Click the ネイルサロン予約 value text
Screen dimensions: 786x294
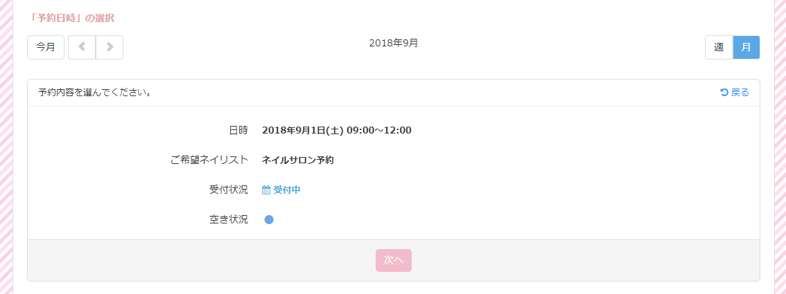point(298,160)
